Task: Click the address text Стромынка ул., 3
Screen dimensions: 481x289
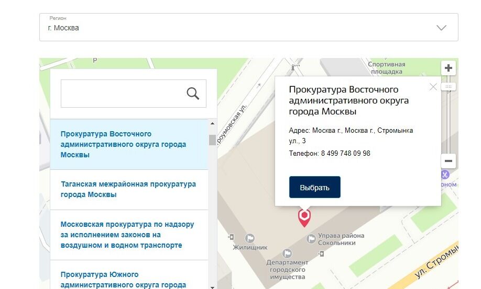Action: (351, 135)
